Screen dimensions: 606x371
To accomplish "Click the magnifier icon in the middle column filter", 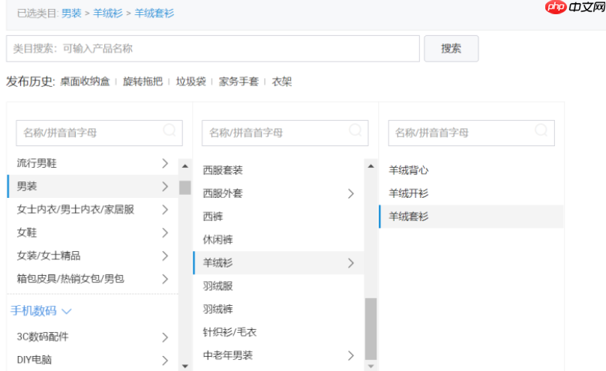I will 357,131.
